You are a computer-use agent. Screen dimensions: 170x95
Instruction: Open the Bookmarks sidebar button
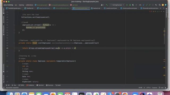[x=3, y=68]
